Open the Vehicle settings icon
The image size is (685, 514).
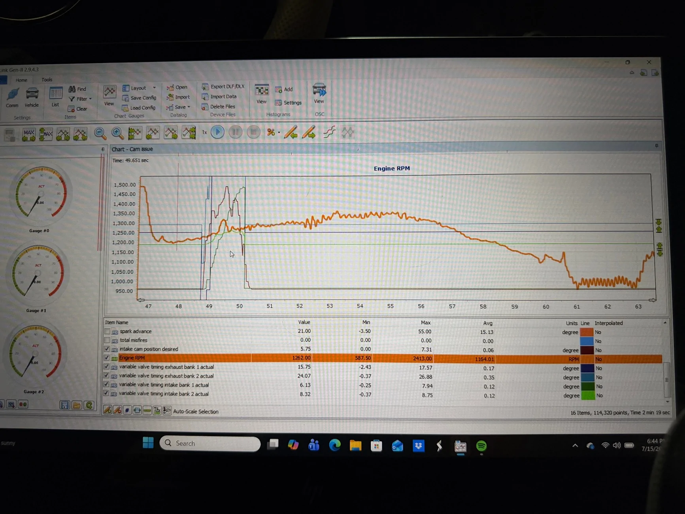click(32, 97)
